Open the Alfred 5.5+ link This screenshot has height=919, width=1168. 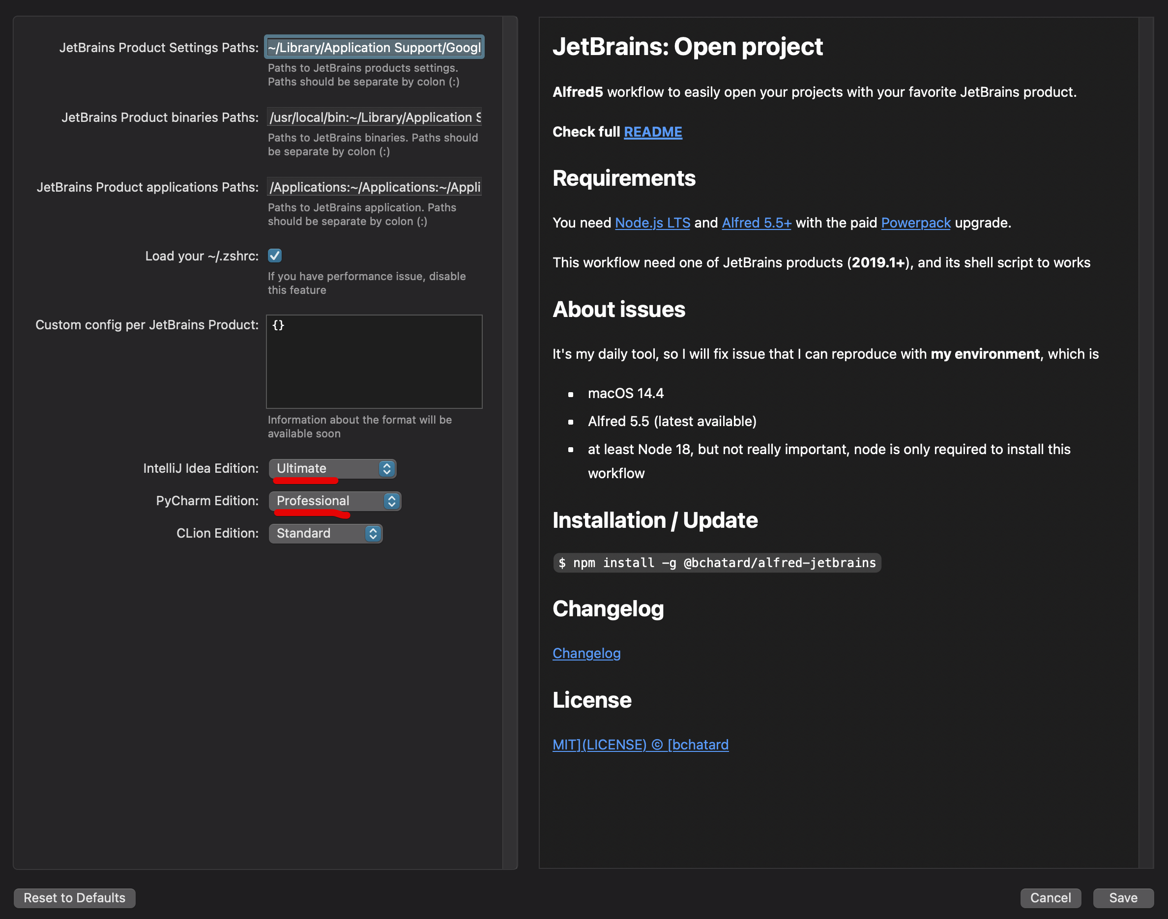pyautogui.click(x=756, y=223)
